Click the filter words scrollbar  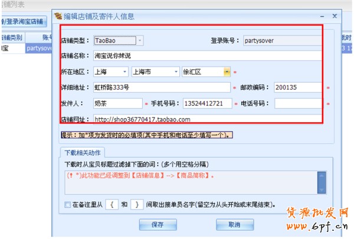tap(322, 182)
